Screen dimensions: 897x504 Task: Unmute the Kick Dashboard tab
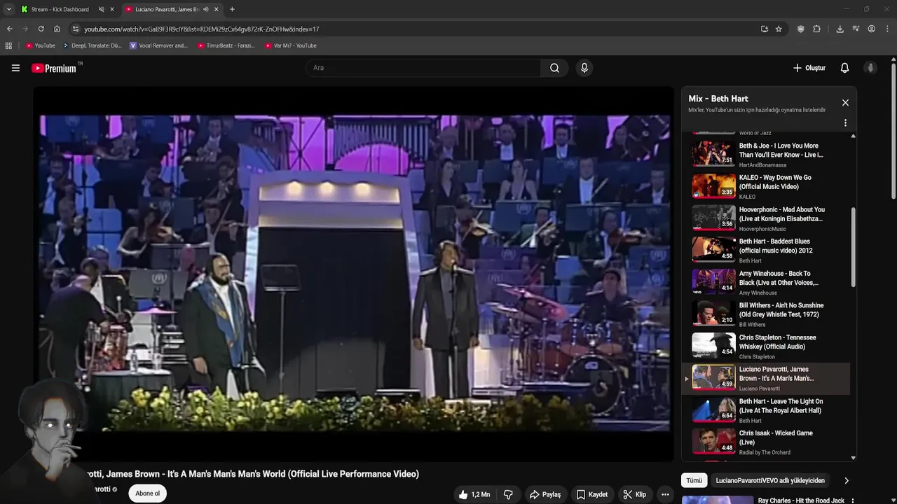click(x=101, y=9)
